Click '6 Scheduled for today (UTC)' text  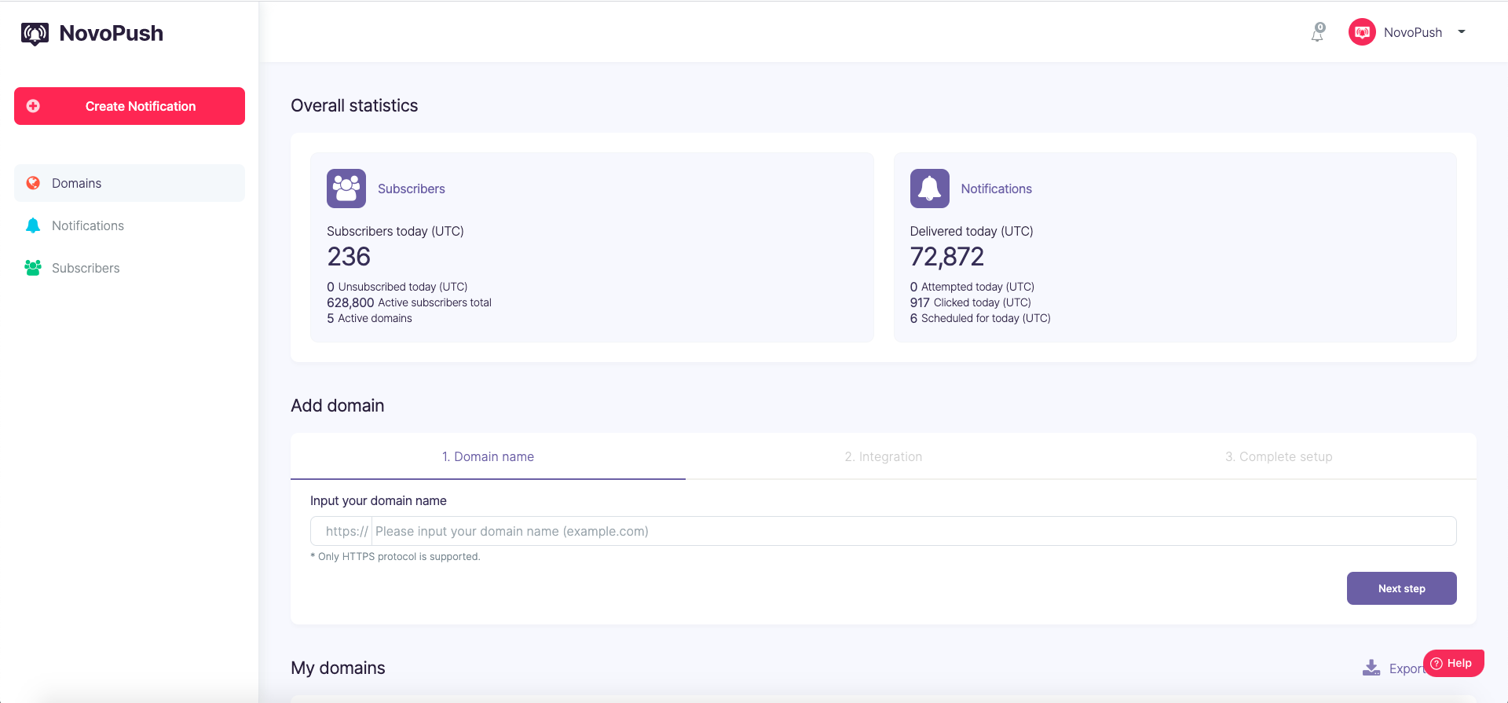pyautogui.click(x=980, y=318)
